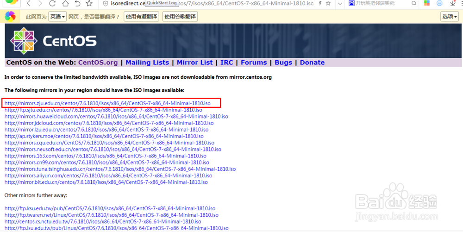Image resolution: width=463 pixels, height=232 pixels.
Task: Open the CentOS.org link
Action: coord(98,63)
